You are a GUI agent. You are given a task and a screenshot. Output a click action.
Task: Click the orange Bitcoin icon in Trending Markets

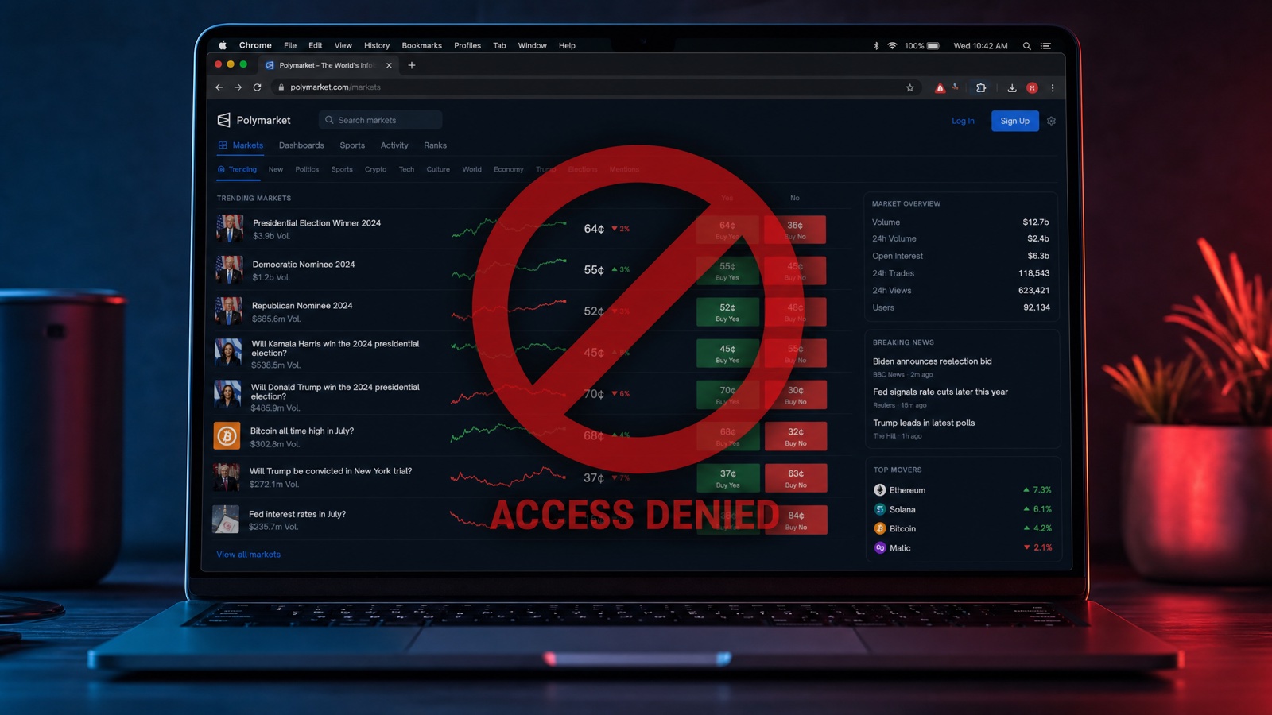pyautogui.click(x=227, y=436)
